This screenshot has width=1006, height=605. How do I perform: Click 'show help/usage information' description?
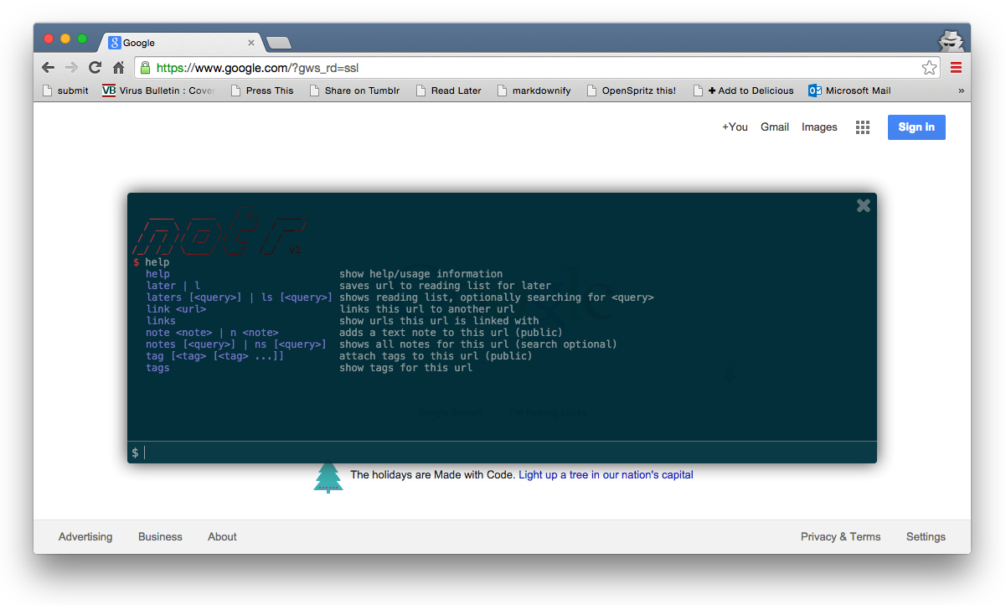tap(421, 274)
